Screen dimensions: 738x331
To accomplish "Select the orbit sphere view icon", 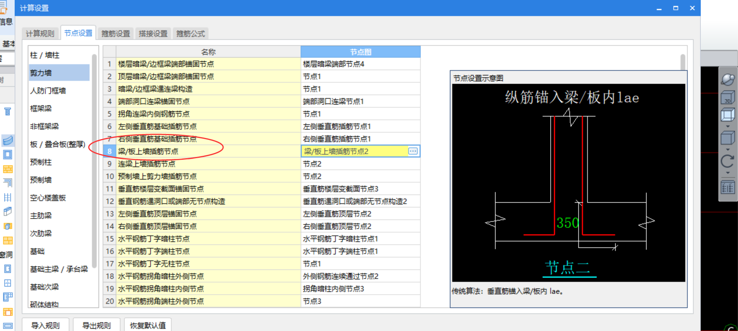I will tap(728, 79).
